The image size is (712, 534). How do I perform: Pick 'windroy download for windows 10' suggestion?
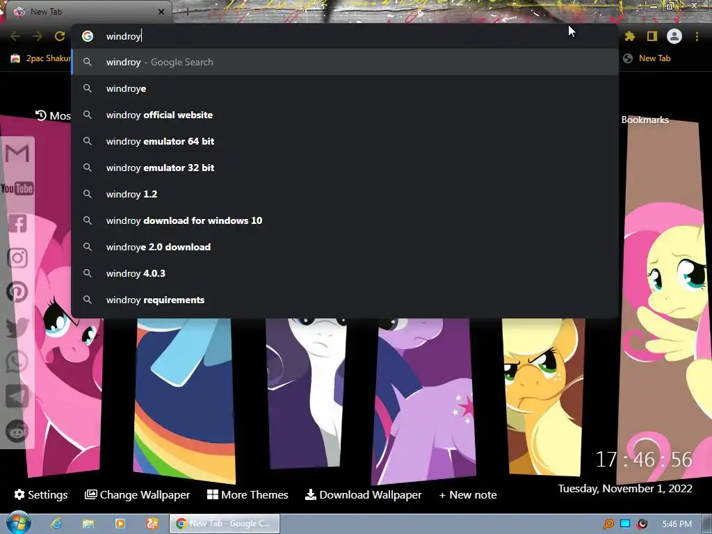(345, 220)
